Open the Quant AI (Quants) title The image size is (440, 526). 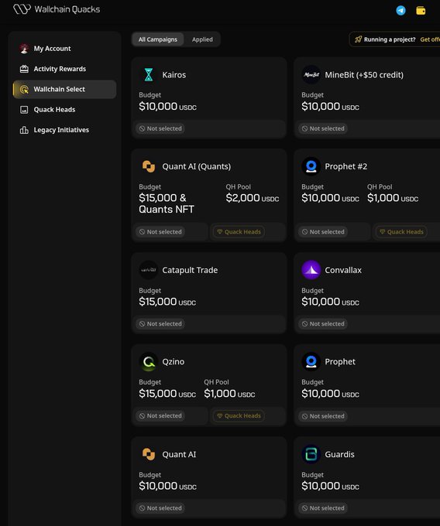197,166
